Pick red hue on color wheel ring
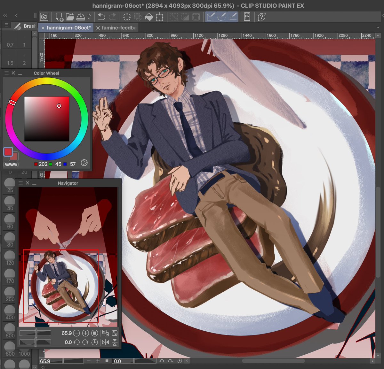Viewport: 384px width, 369px height. pyautogui.click(x=12, y=102)
